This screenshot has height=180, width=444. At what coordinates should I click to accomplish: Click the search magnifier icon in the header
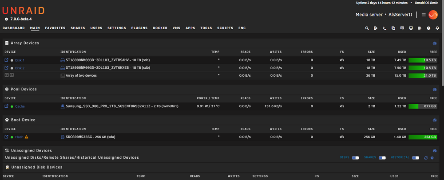pyautogui.click(x=367, y=28)
